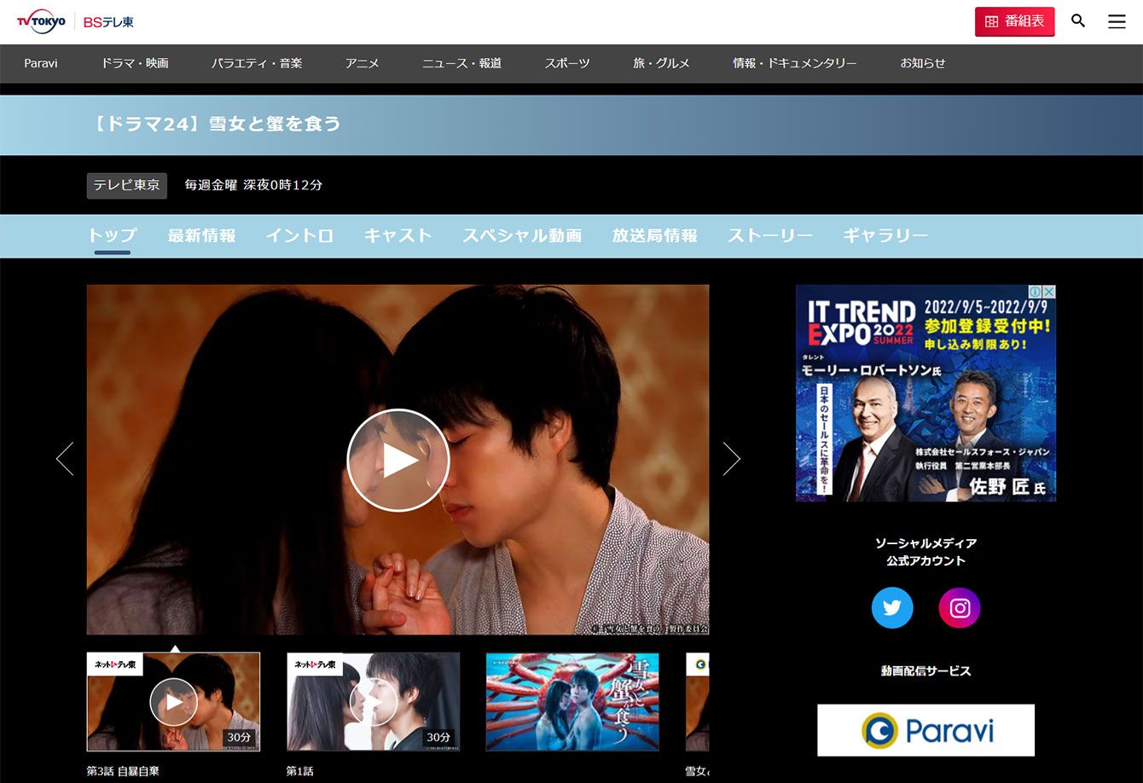Image resolution: width=1143 pixels, height=783 pixels.
Task: Go to next slide with right arrow
Action: [x=731, y=459]
